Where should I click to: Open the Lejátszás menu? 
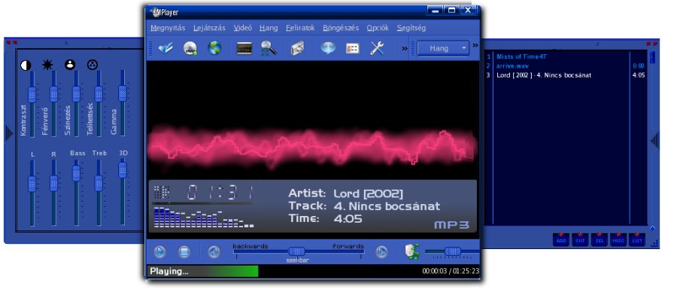209,28
